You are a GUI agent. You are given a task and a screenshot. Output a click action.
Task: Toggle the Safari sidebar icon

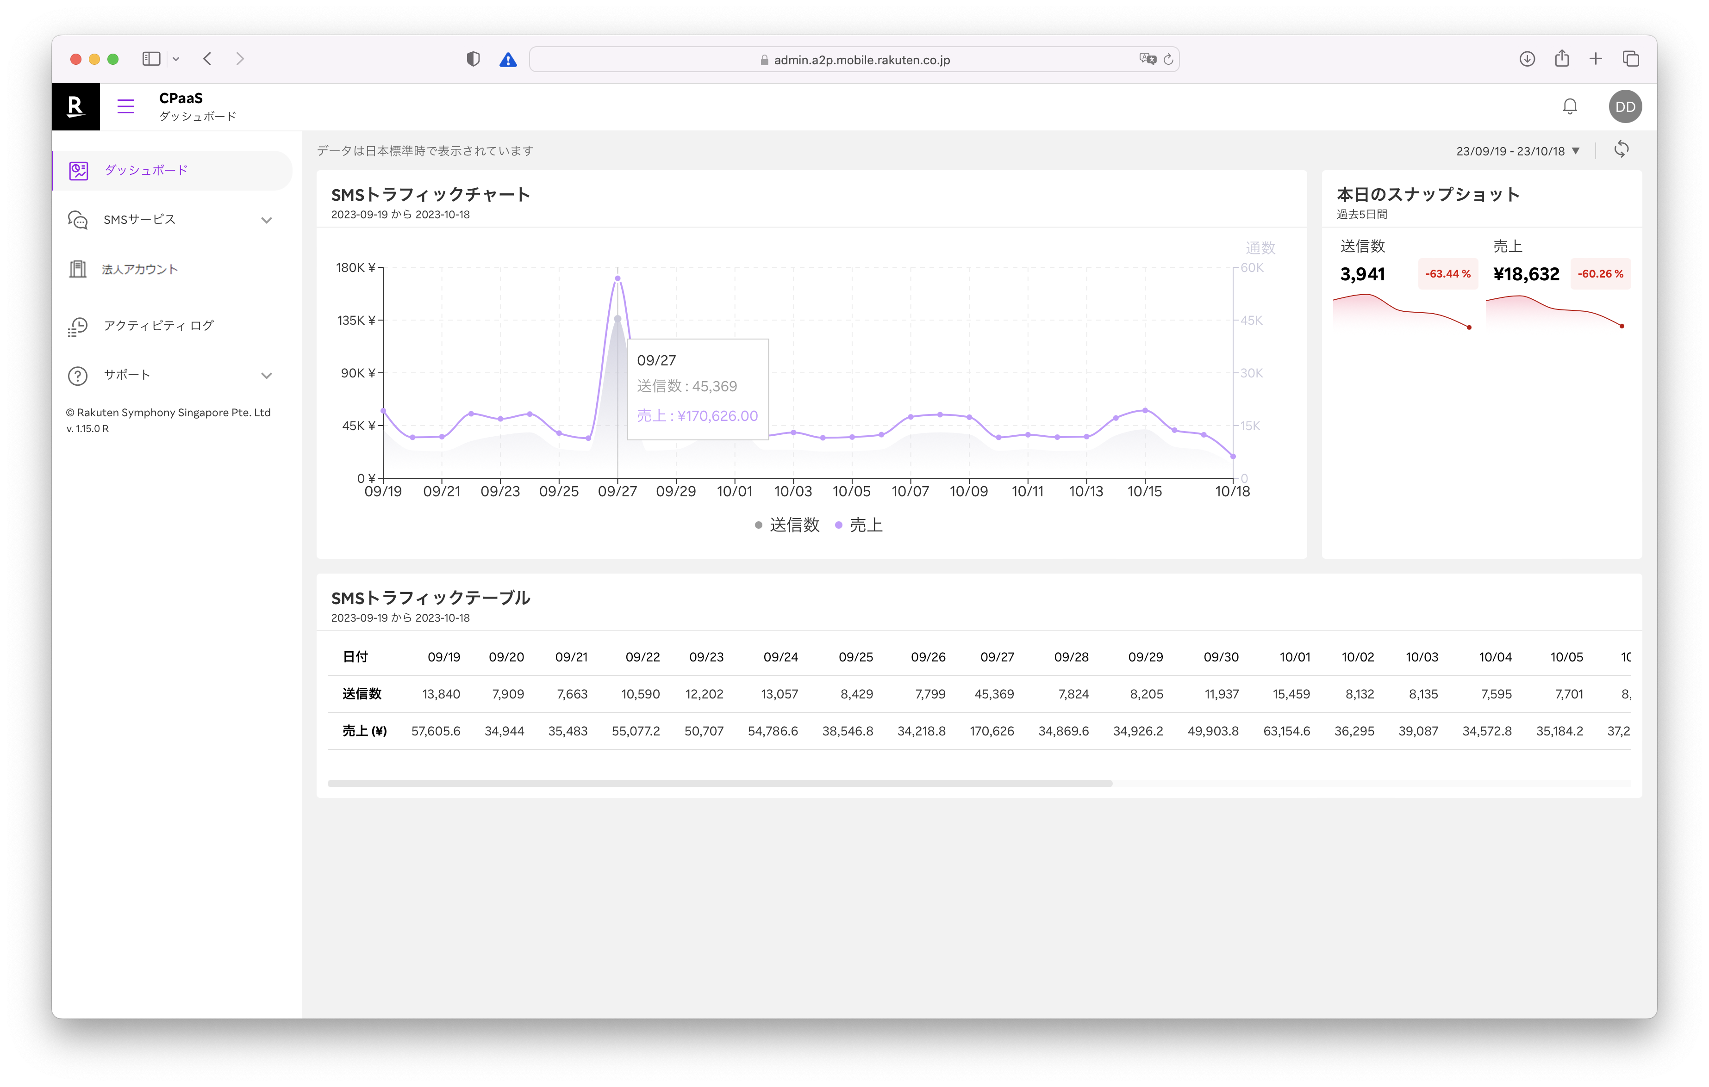[150, 59]
